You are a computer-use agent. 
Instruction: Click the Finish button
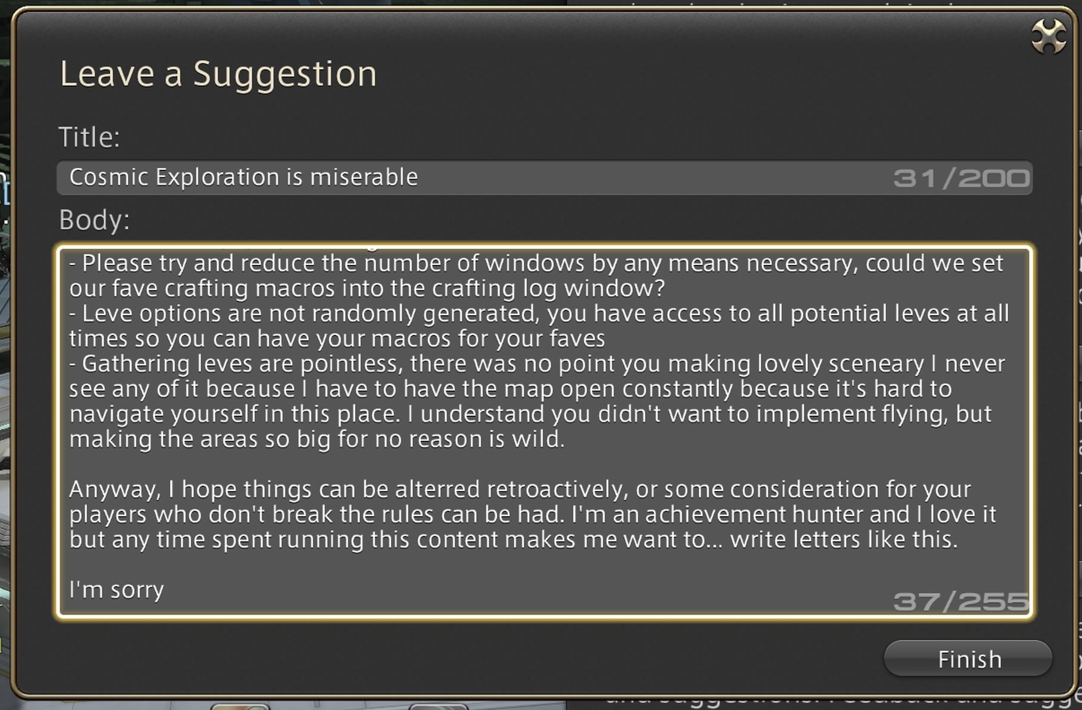(x=968, y=659)
